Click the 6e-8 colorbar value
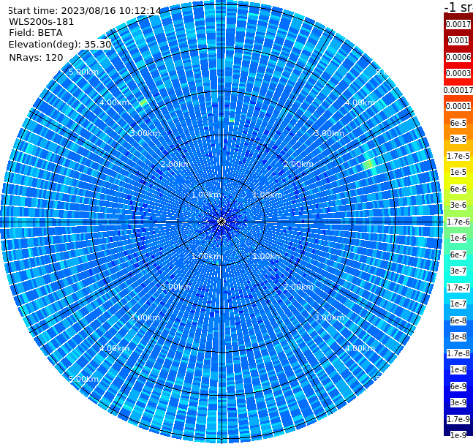473x444 pixels. point(458,320)
